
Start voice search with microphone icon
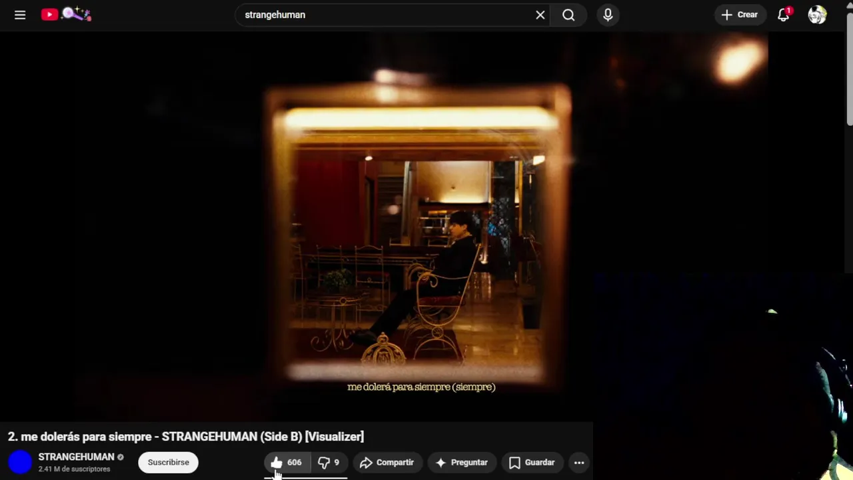[x=608, y=15]
